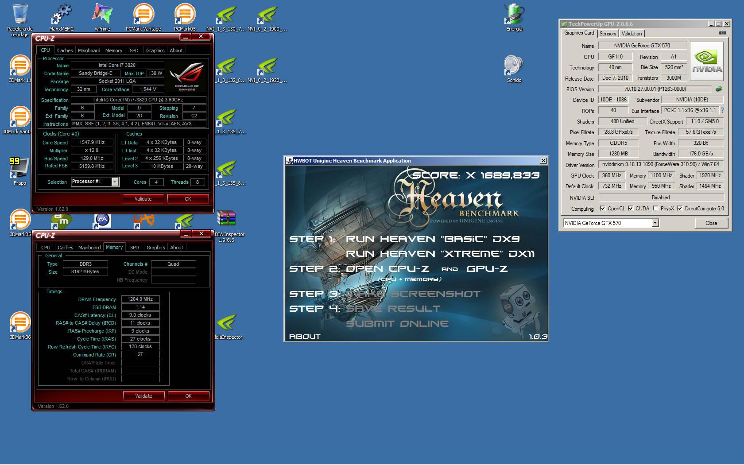Click the Driver Version field in GPU-Z
This screenshot has width=744, height=465.
point(661,164)
